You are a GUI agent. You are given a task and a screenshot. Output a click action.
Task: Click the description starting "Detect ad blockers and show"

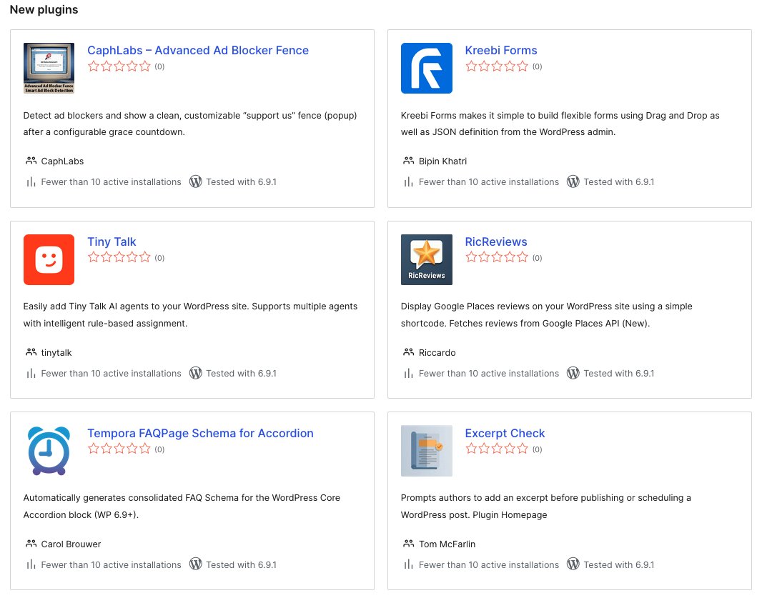190,124
